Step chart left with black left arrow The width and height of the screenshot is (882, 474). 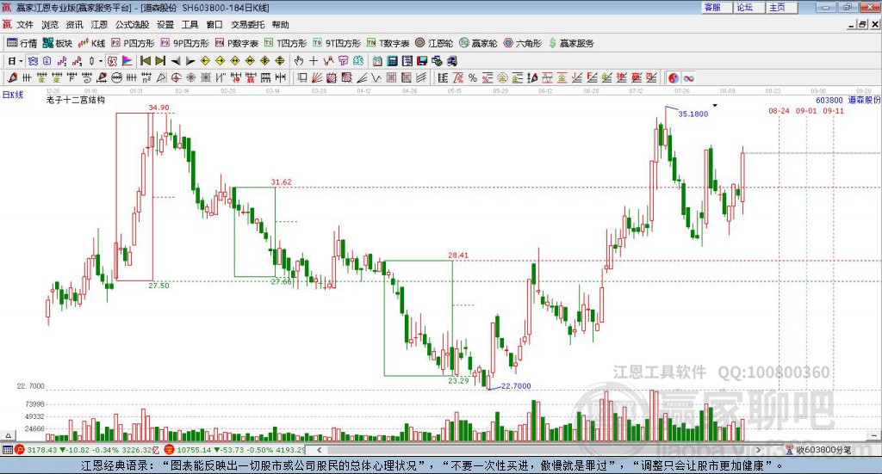176,61
